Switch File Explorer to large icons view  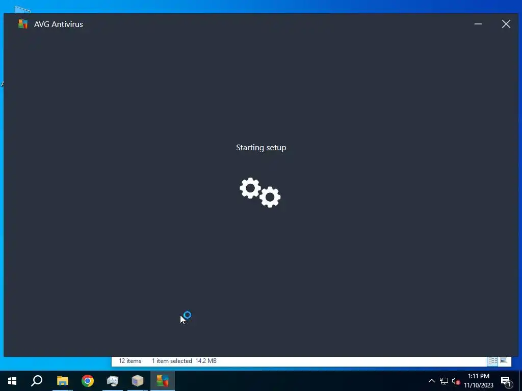504,361
